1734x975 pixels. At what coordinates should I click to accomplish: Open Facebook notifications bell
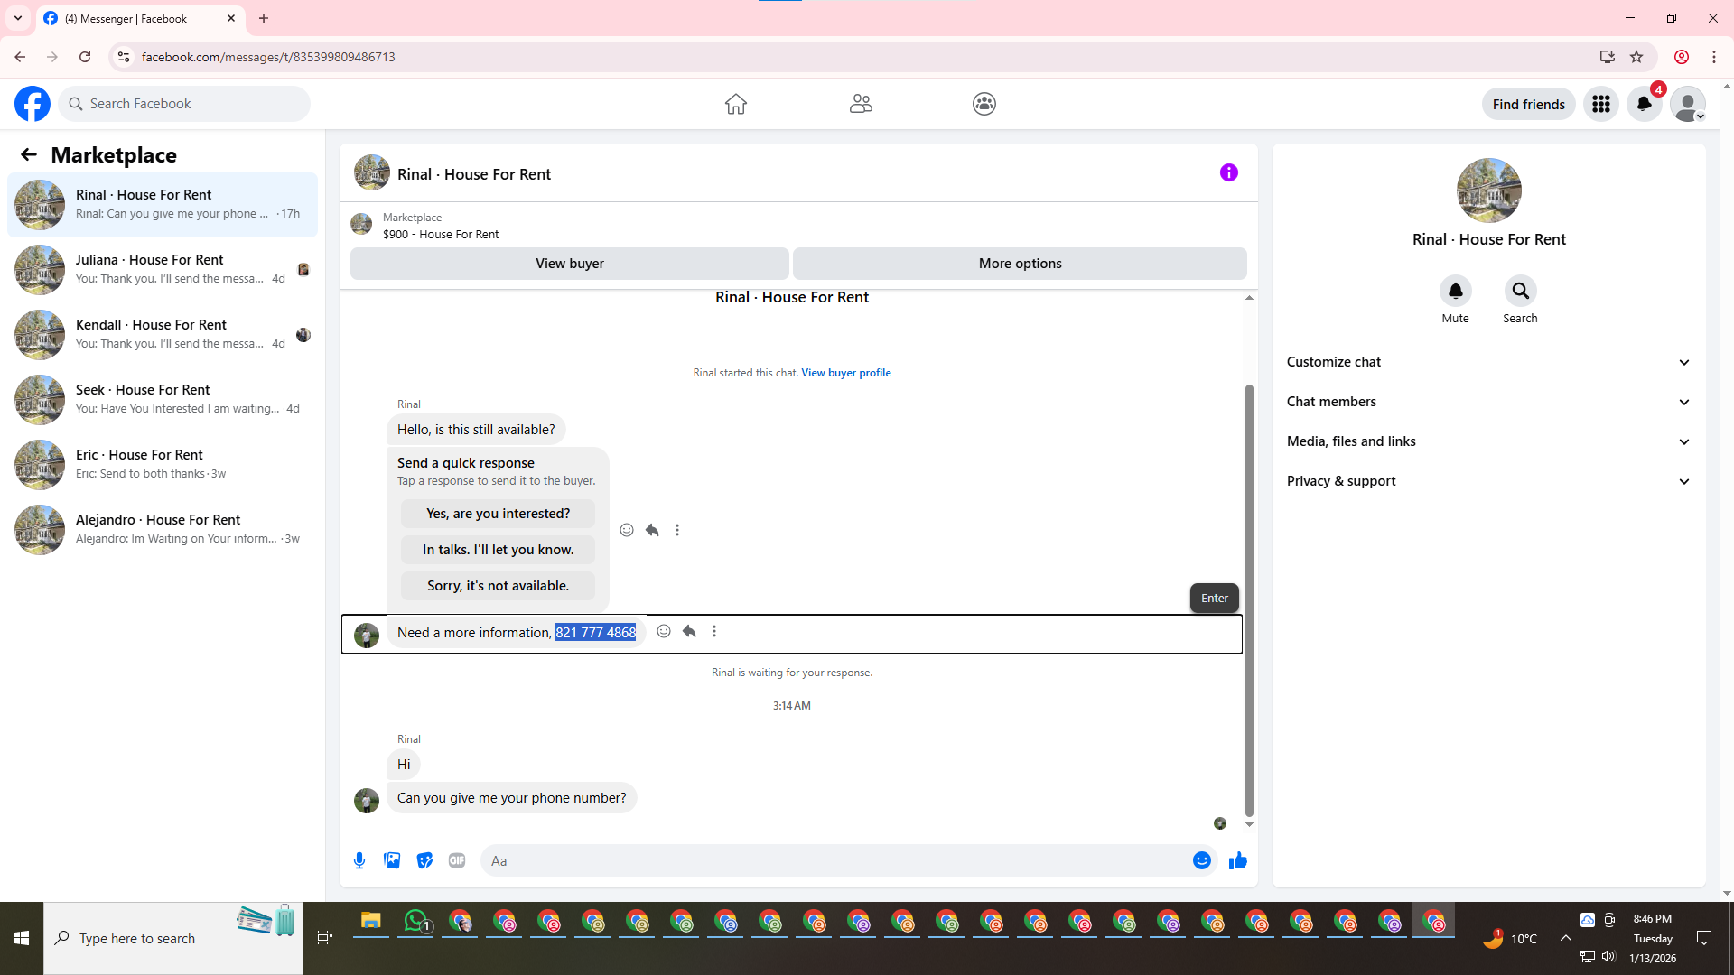[1644, 104]
